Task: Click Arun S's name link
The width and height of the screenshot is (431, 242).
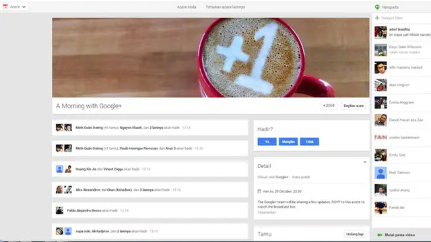Action: [170, 149]
